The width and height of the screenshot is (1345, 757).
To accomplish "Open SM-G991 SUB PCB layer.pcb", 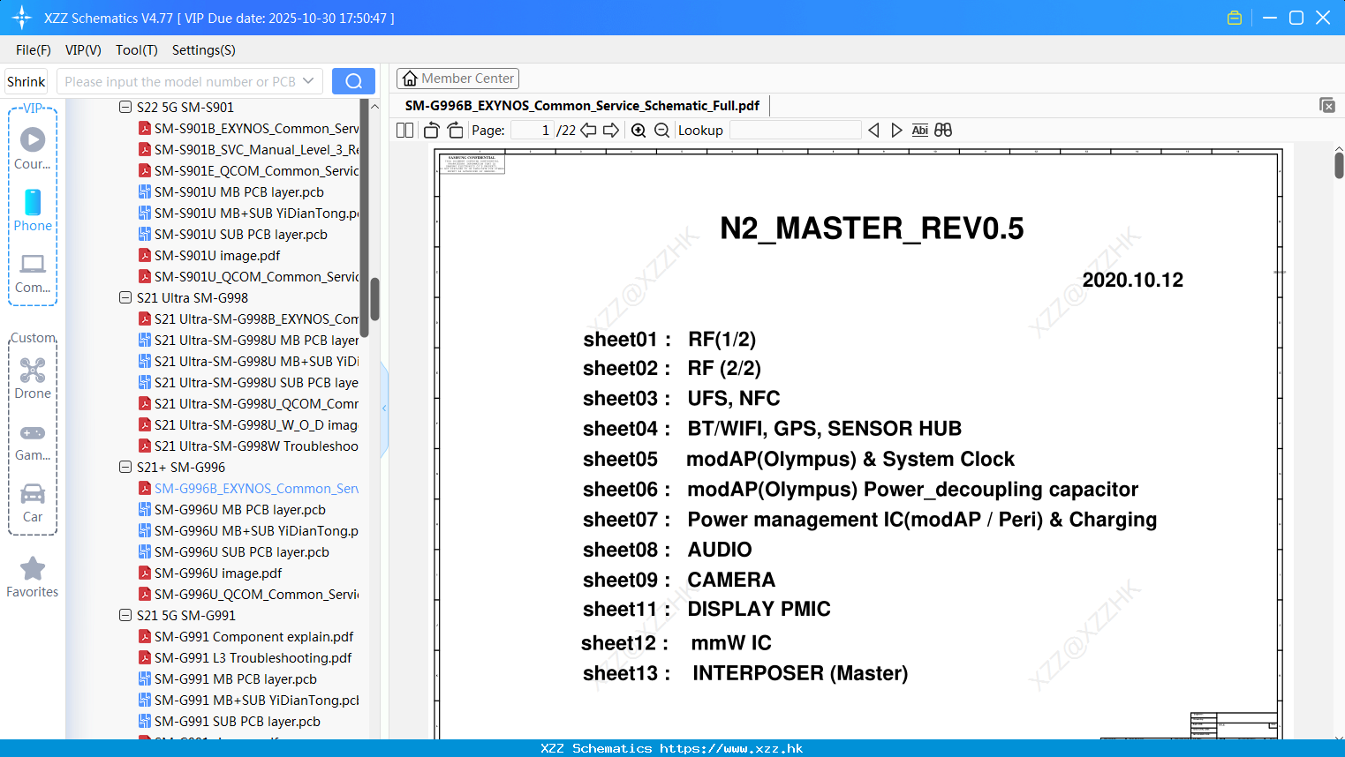I will 230,722.
